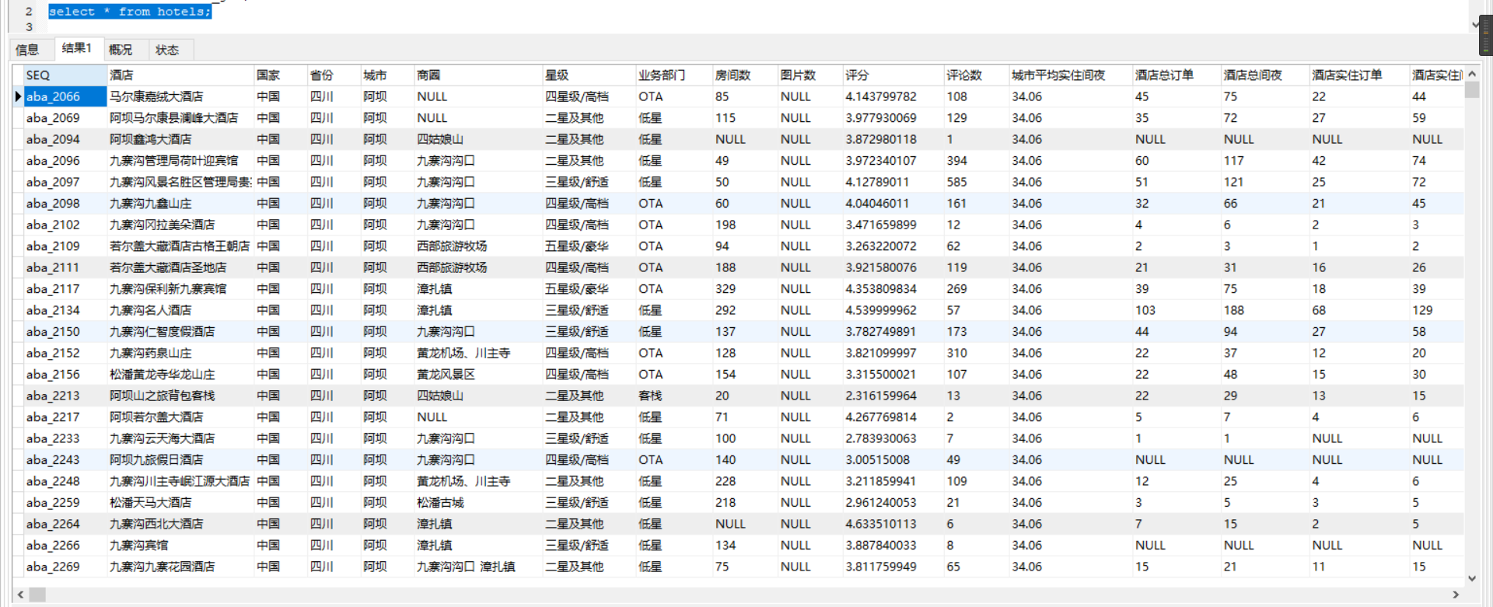Click hotel name 松潘天马大酒店
1493x607 pixels.
coord(151,503)
